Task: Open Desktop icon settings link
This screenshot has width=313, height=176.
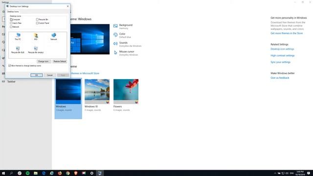Action: pyautogui.click(x=282, y=49)
